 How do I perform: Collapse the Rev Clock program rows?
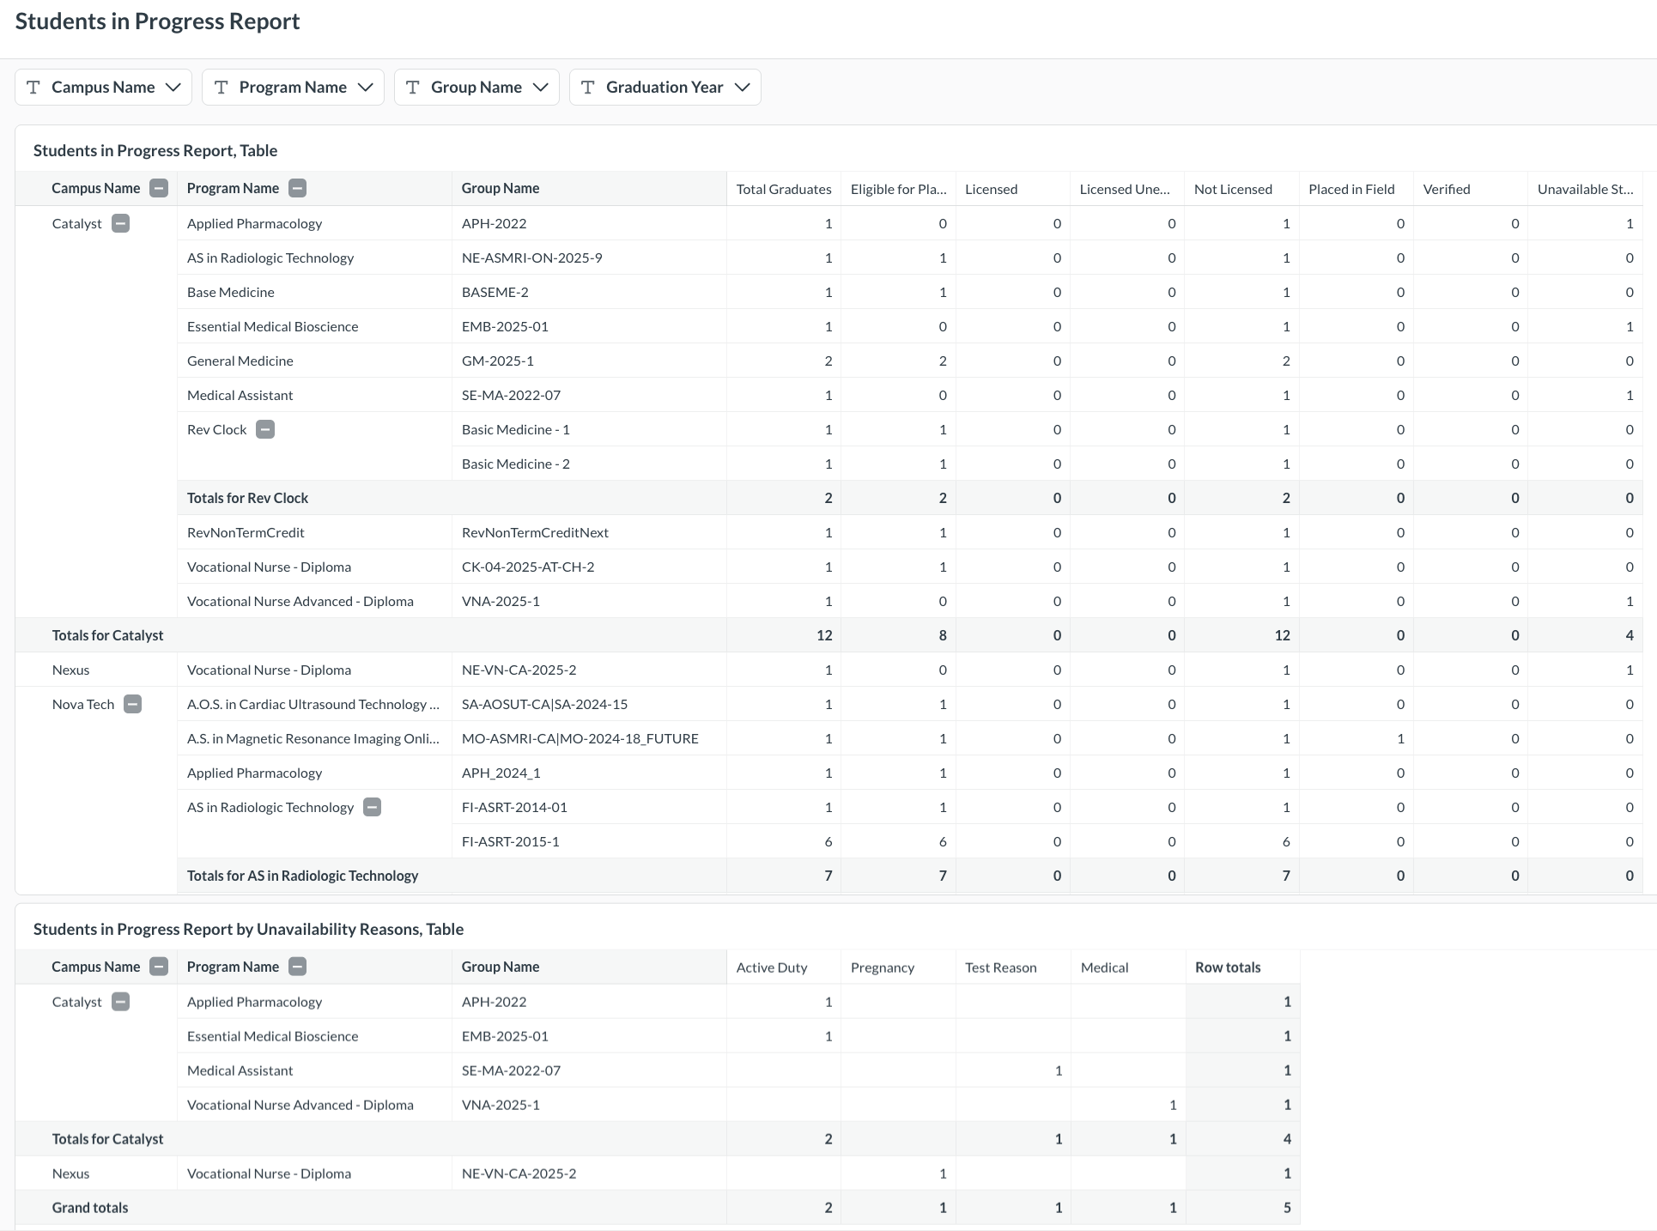click(x=265, y=429)
